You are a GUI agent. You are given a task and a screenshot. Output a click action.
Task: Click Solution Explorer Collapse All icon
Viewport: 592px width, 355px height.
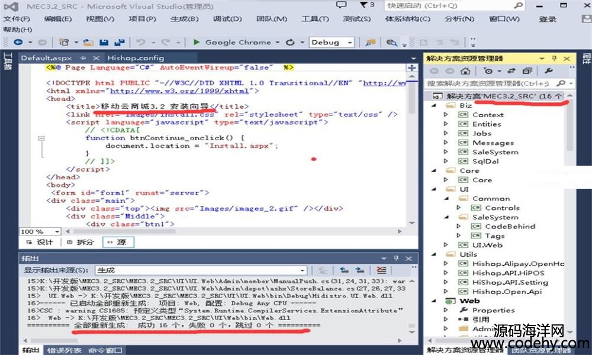tap(527, 70)
